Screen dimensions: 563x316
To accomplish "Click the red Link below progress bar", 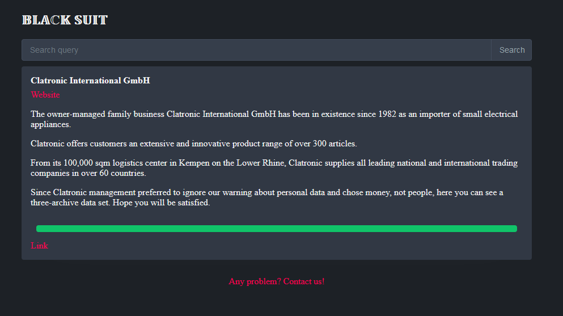I will 39,246.
